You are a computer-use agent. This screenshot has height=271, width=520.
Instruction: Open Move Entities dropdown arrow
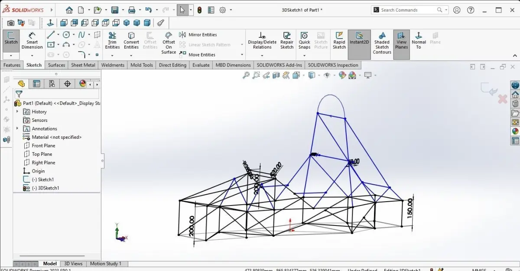point(242,55)
